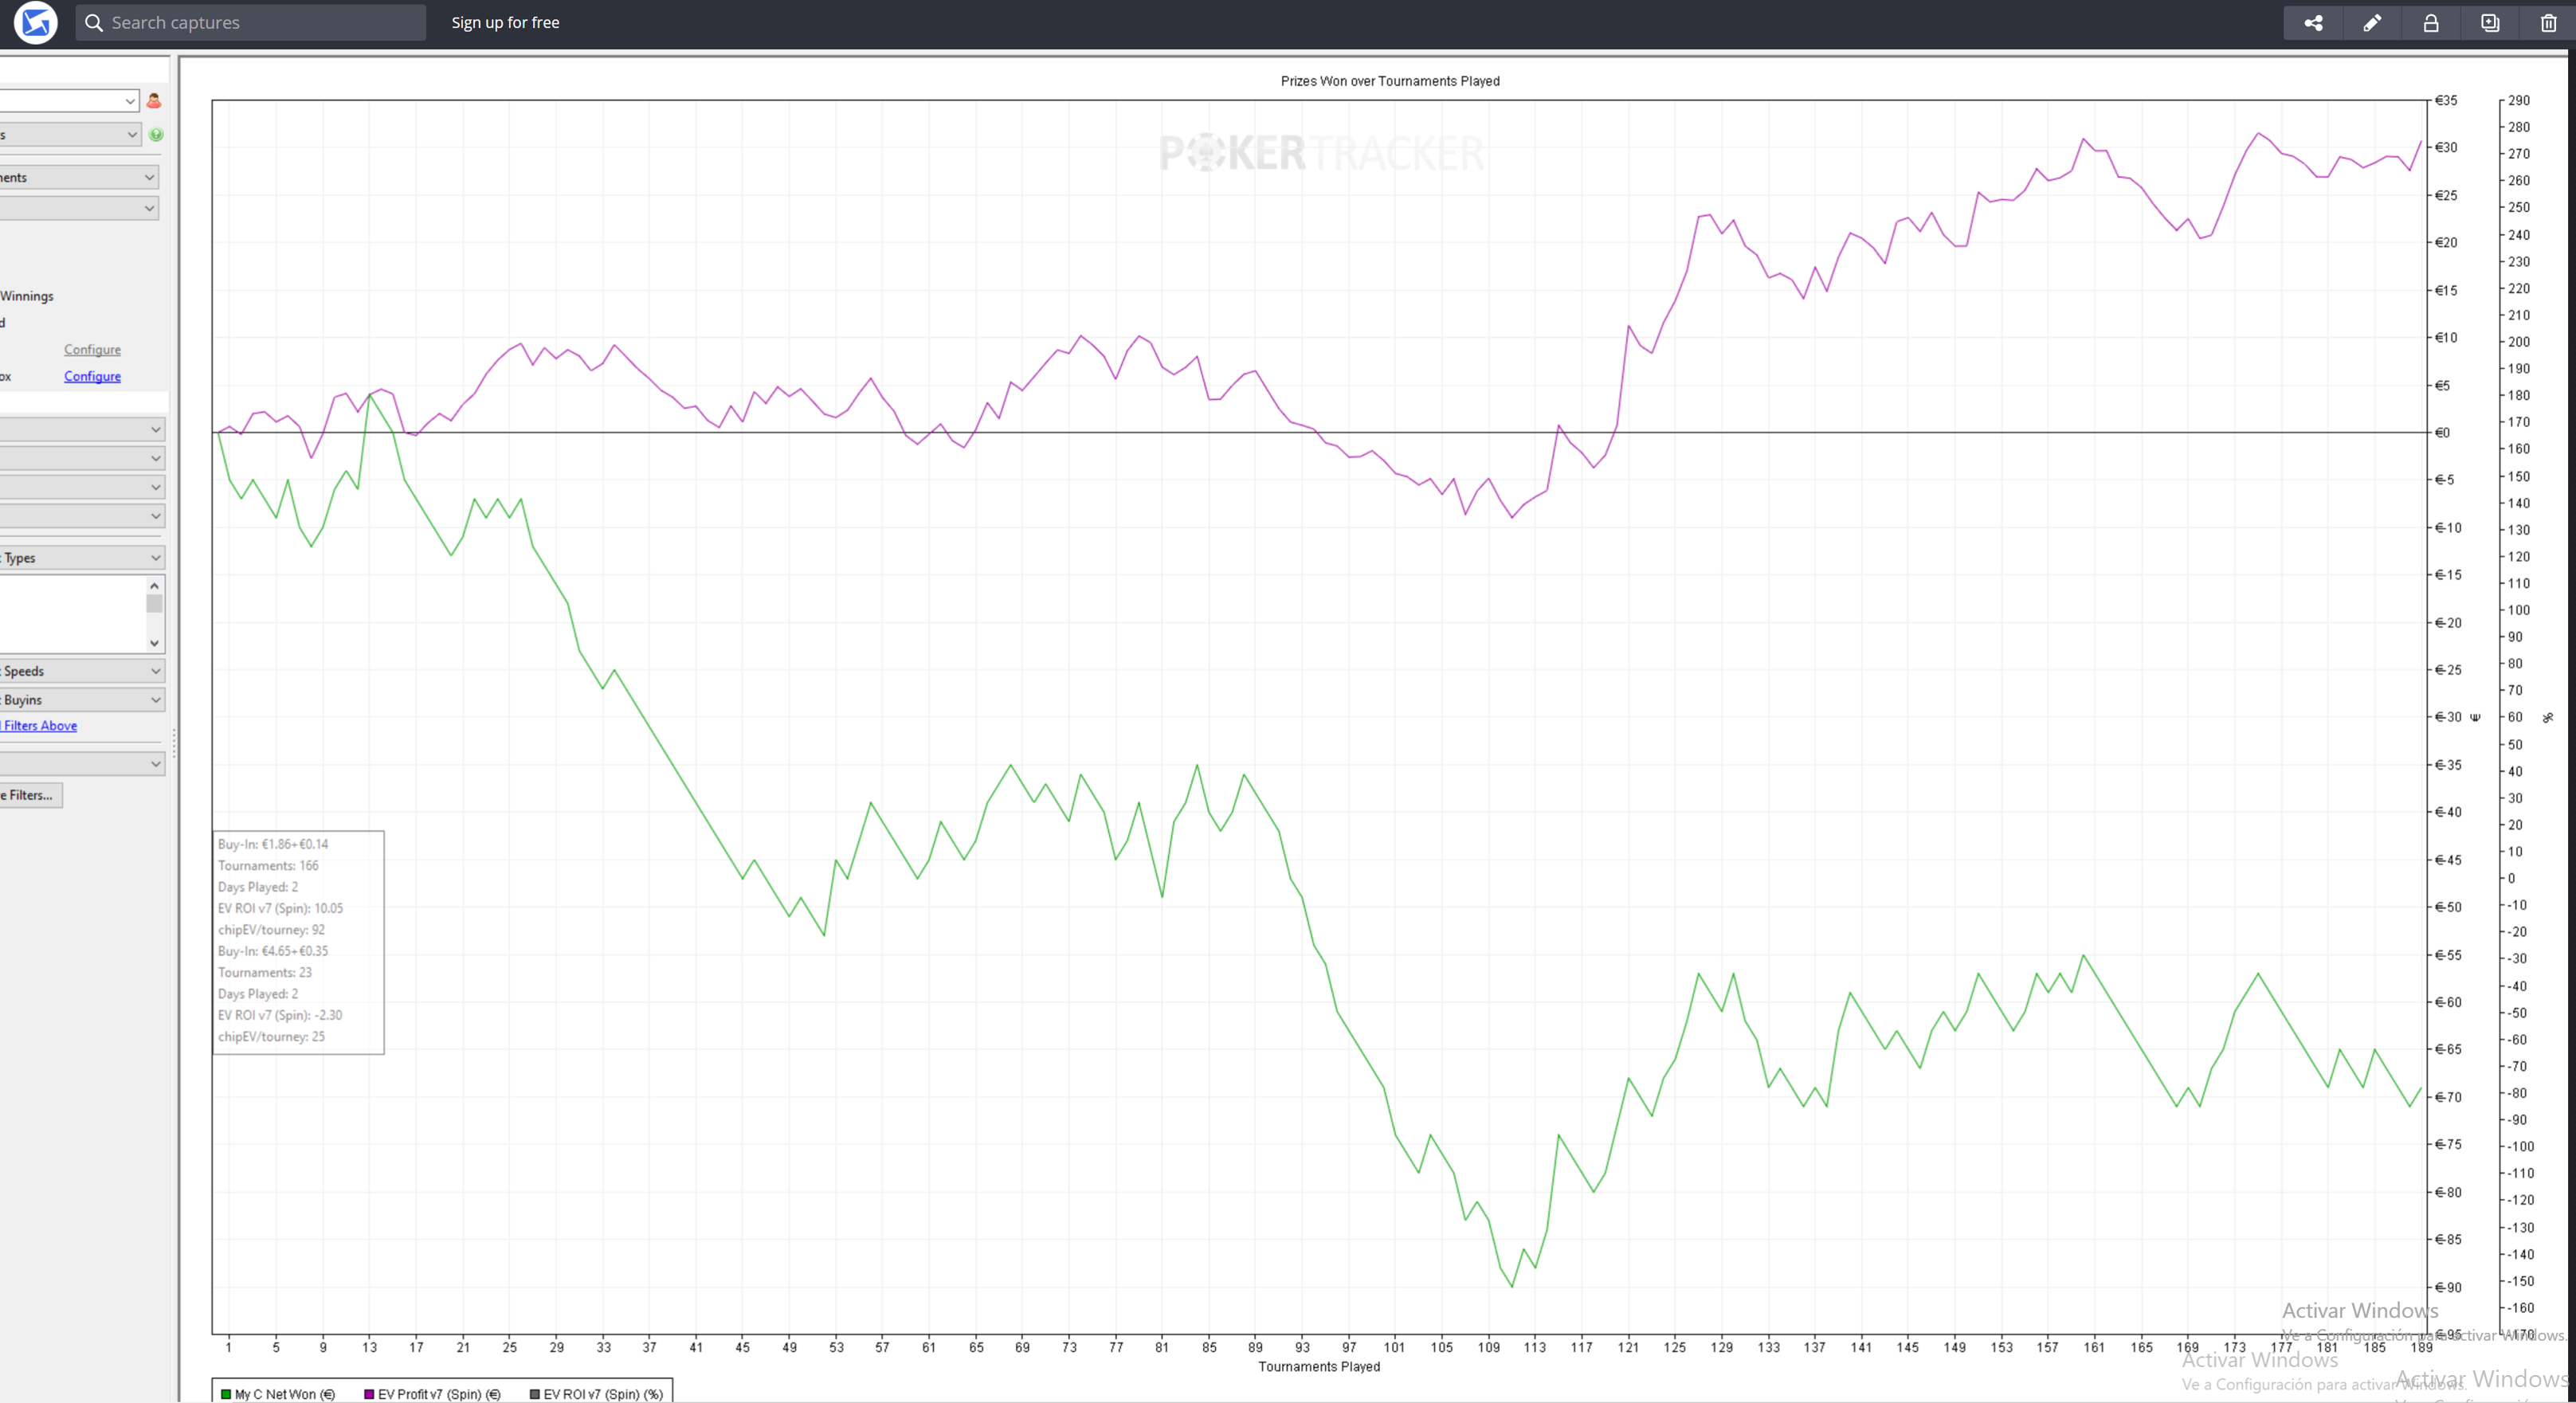Click the red player icon in sidebar

(154, 101)
